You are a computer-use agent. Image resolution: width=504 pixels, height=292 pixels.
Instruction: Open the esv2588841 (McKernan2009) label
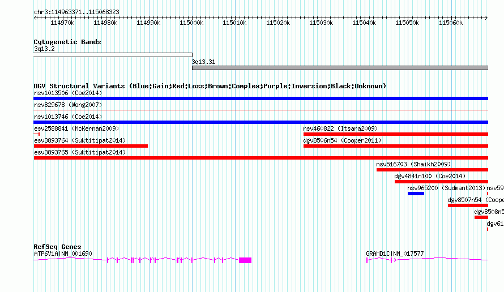76,128
